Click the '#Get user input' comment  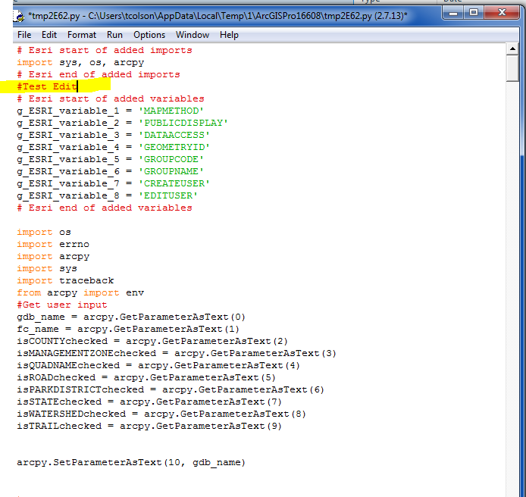tap(62, 305)
